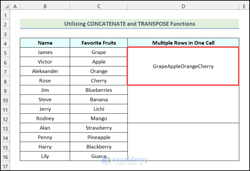Select row 15 header
Screen dimensions: 250x171
(x=5, y=147)
